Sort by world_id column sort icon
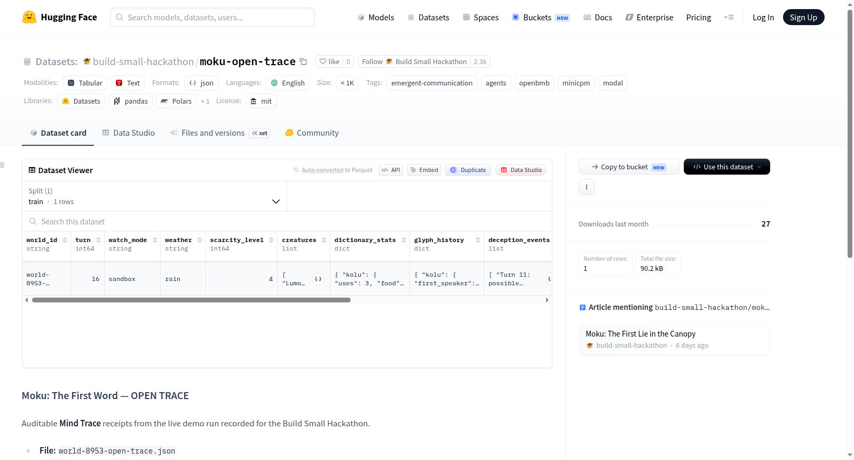 [65, 240]
